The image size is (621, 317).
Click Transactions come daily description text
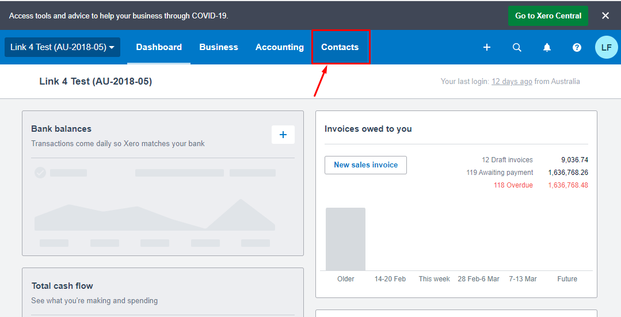117,144
